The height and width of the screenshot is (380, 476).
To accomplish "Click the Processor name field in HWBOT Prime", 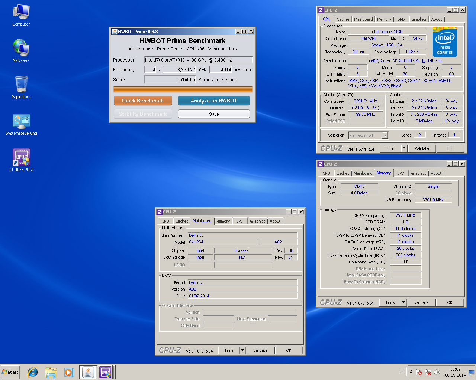I will coord(199,60).
